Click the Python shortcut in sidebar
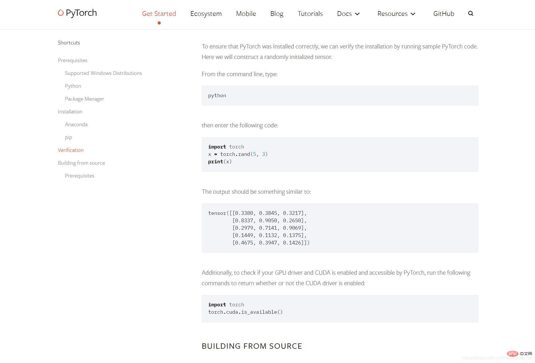 pyautogui.click(x=73, y=86)
